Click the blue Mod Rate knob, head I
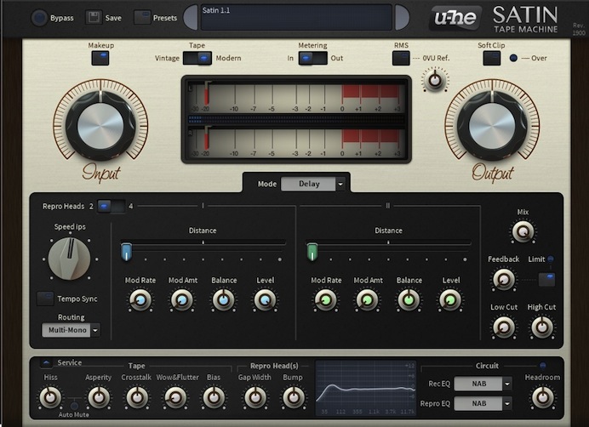The image size is (589, 427). pyautogui.click(x=140, y=300)
